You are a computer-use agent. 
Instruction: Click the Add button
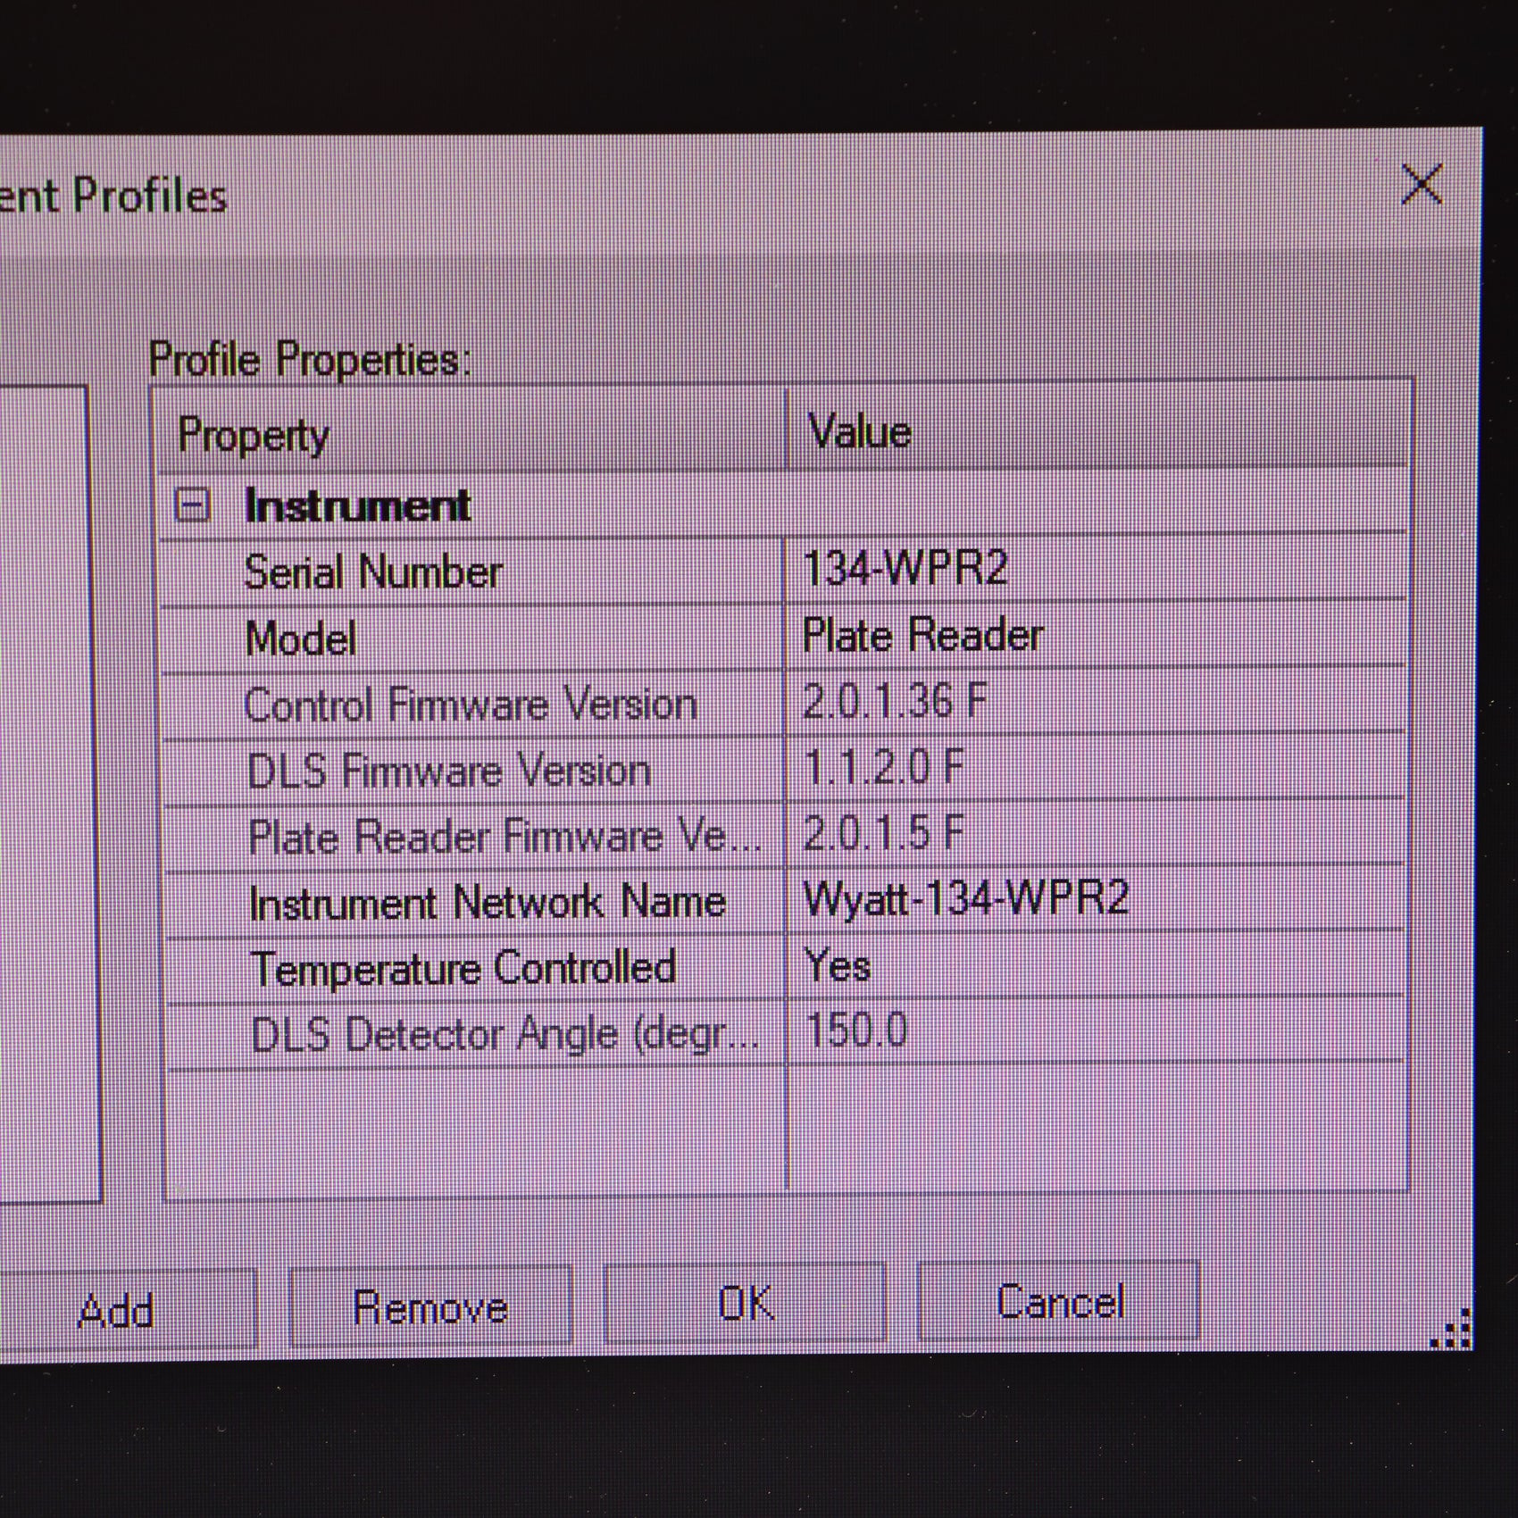pyautogui.click(x=121, y=1306)
